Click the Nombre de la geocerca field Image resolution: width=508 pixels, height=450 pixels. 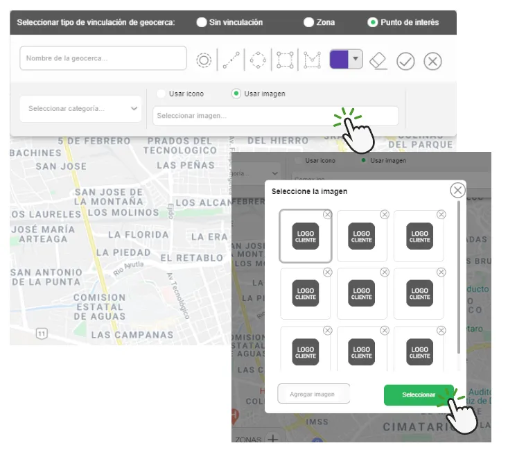(103, 58)
